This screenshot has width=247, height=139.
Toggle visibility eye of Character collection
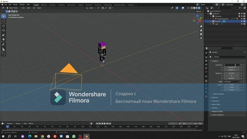(242, 16)
